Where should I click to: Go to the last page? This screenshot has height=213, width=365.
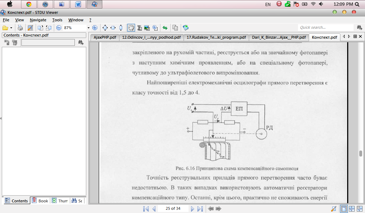click(200, 209)
